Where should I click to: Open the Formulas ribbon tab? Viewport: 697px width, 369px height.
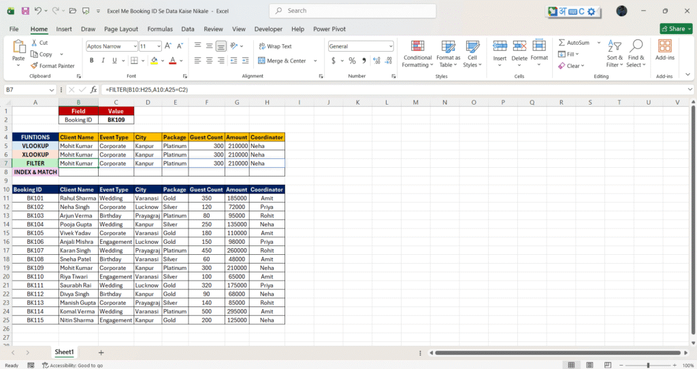[160, 29]
